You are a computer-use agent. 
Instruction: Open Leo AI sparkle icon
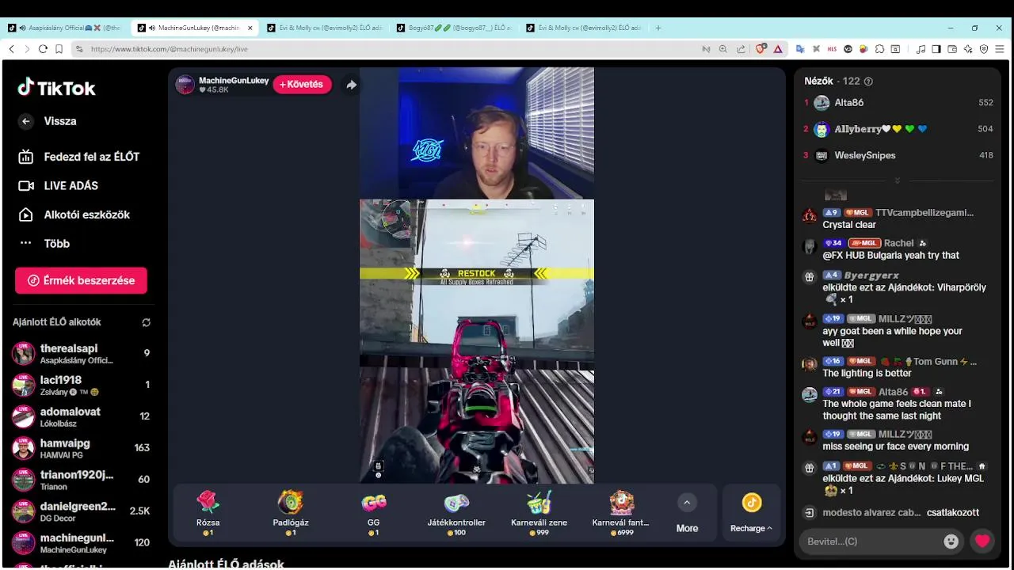(968, 49)
